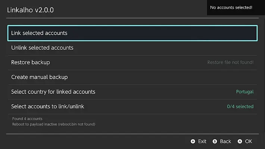This screenshot has width=265, height=149.
Task: Click the plus icon beside Exit
Action: pyautogui.click(x=193, y=142)
